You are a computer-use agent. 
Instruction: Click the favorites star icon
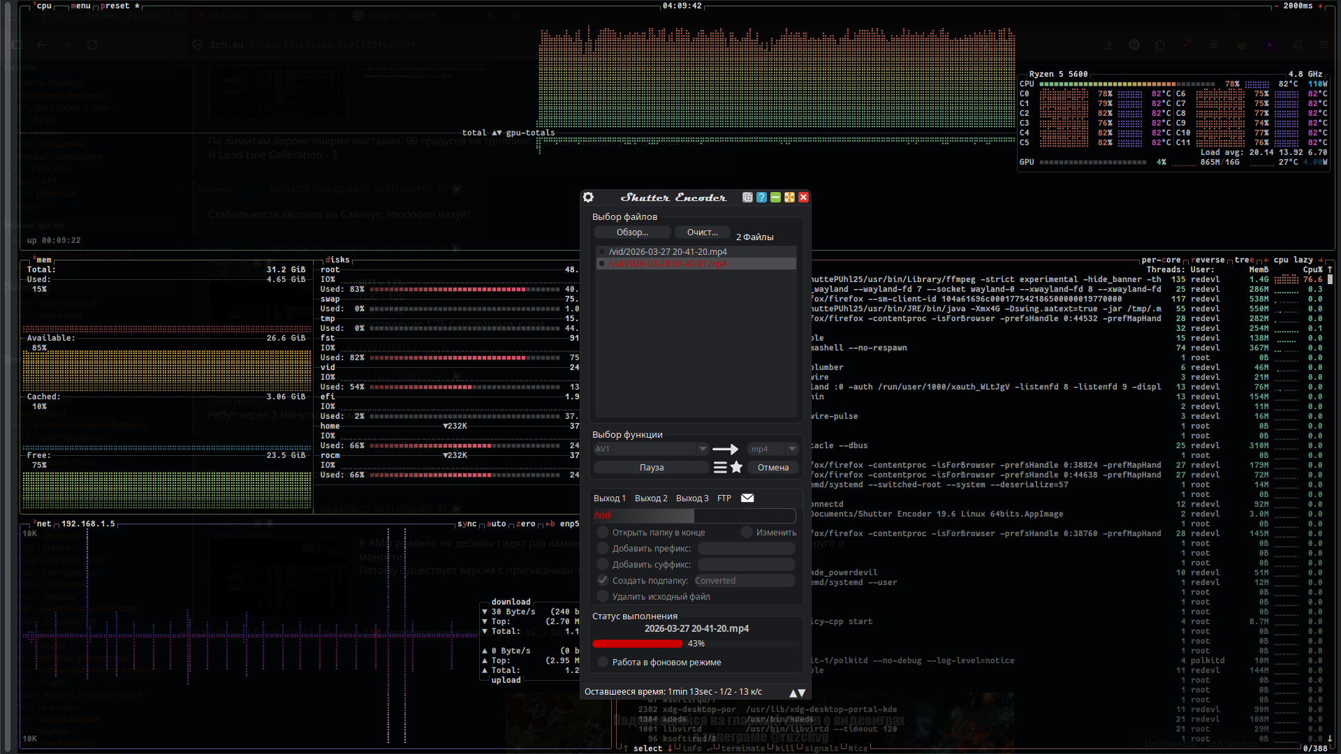736,468
